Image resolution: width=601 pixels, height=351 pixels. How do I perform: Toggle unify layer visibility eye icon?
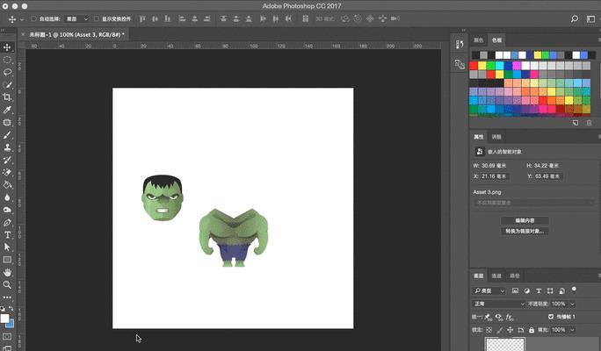click(499, 317)
